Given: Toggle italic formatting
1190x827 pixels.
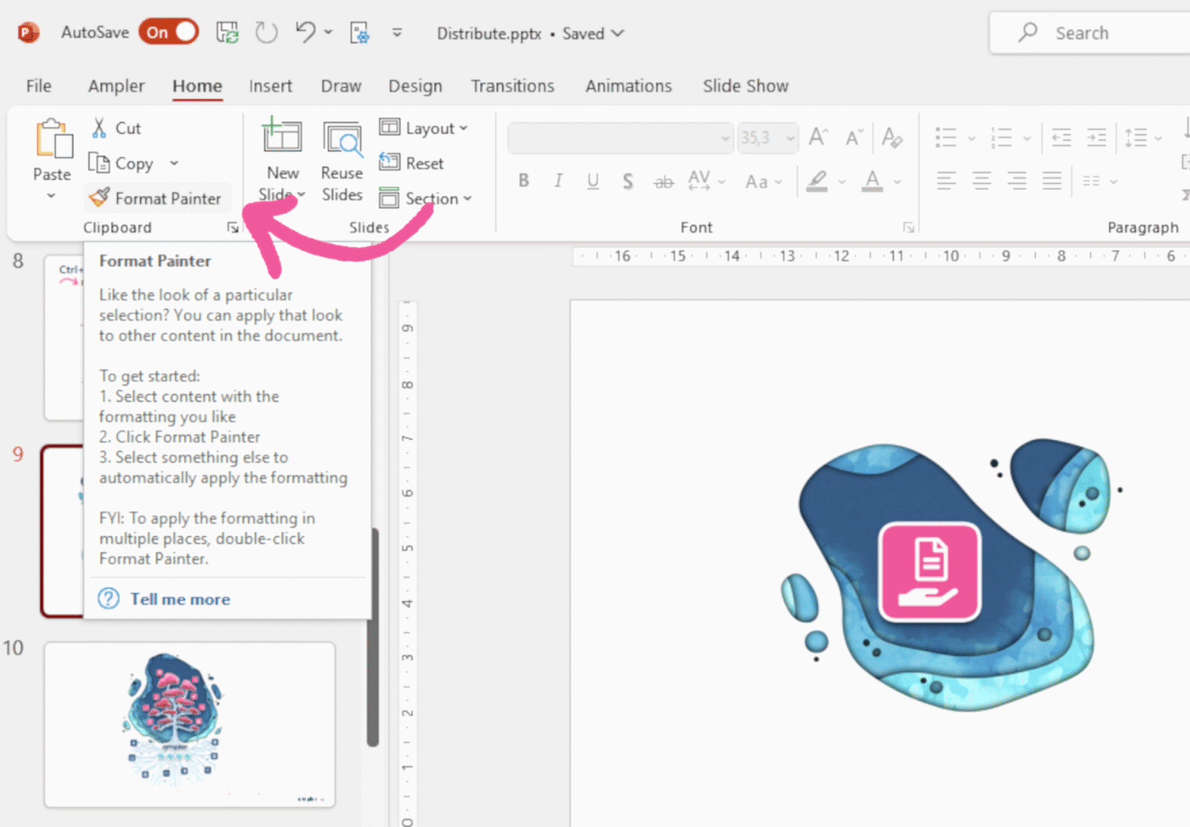Looking at the screenshot, I should (558, 181).
